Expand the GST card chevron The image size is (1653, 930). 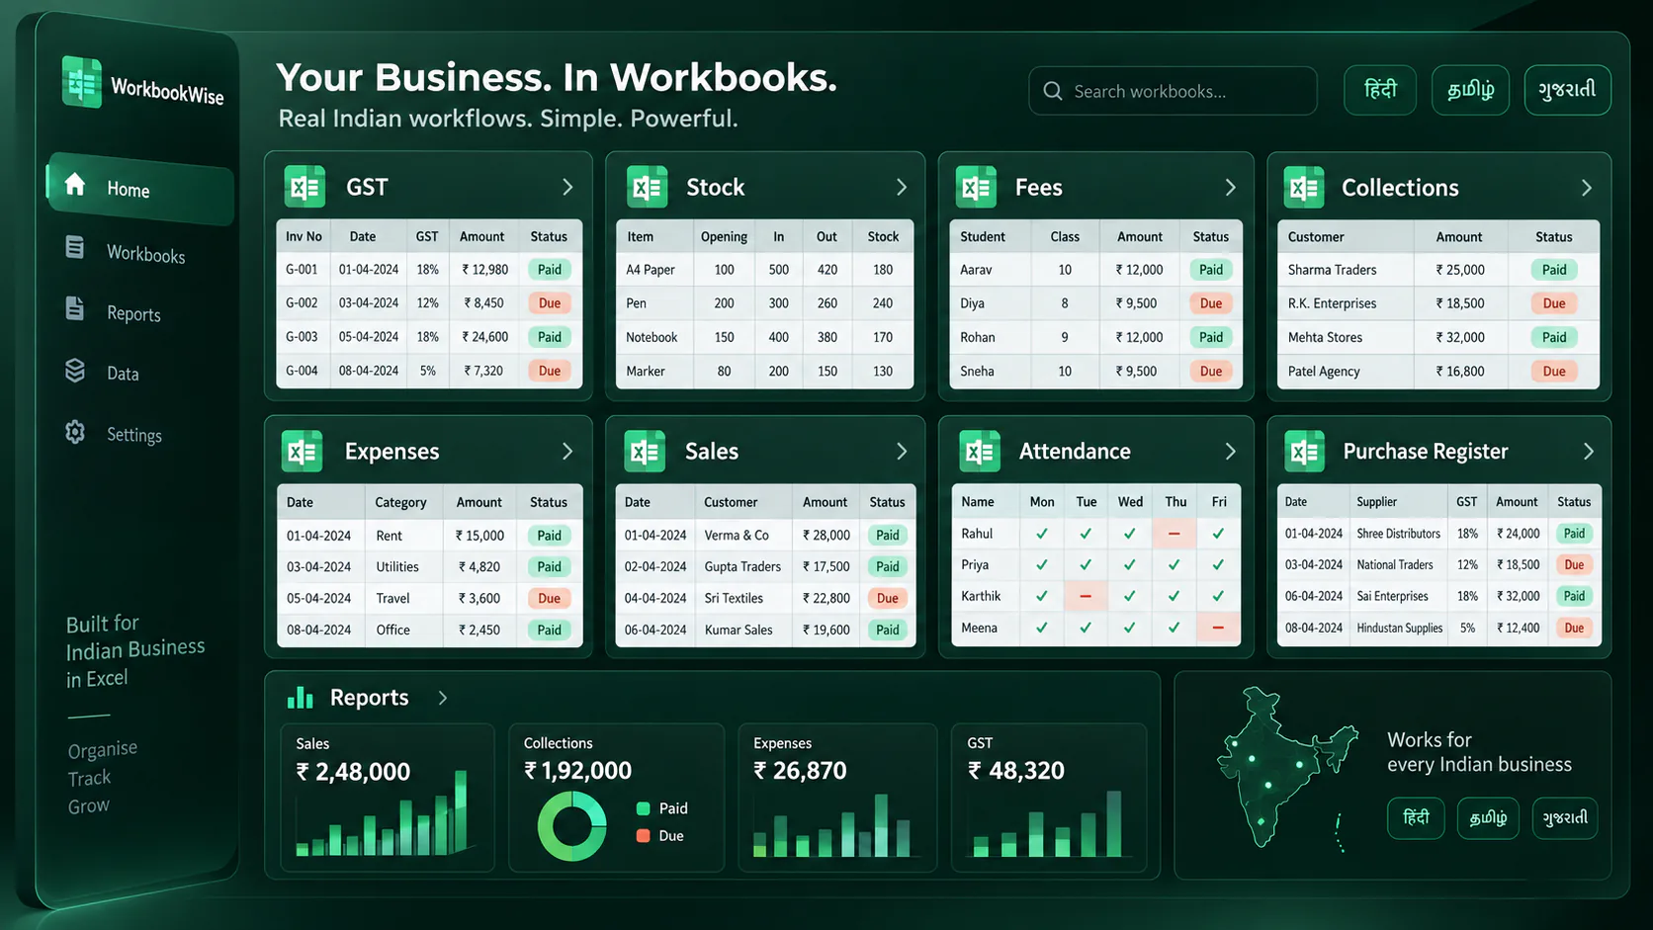pos(567,187)
